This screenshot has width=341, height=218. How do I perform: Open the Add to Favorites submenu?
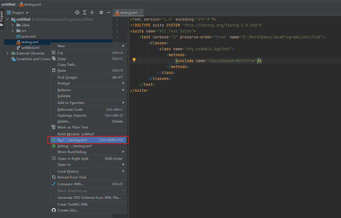88,103
